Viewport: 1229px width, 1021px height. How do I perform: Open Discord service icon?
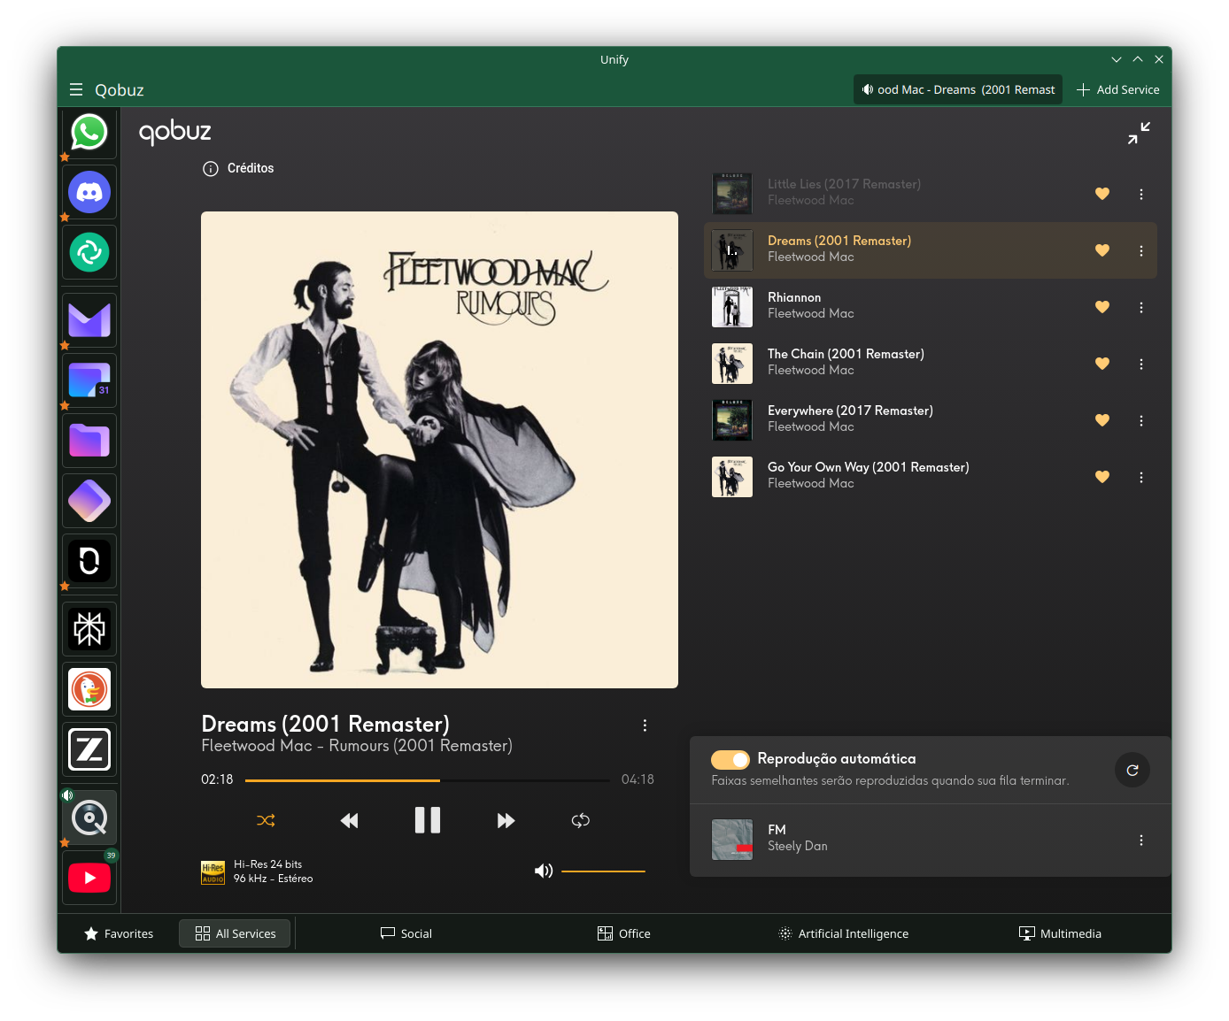(x=89, y=192)
